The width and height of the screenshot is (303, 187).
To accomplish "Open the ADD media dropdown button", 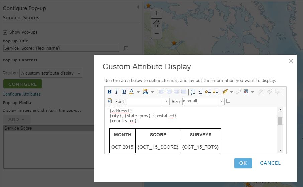I will click(x=17, y=120).
